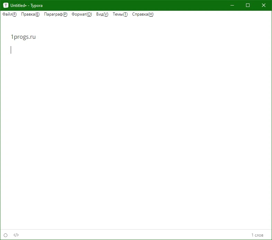The width and height of the screenshot is (272, 240).
Task: Click the Typora logo in the title bar
Action: click(x=6, y=6)
